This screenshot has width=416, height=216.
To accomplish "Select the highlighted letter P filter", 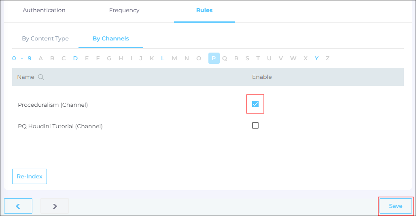I will 214,58.
